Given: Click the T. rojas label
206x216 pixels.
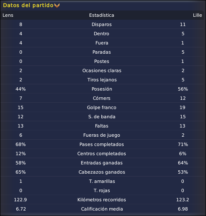Looking at the screenshot, I should (x=102, y=190).
